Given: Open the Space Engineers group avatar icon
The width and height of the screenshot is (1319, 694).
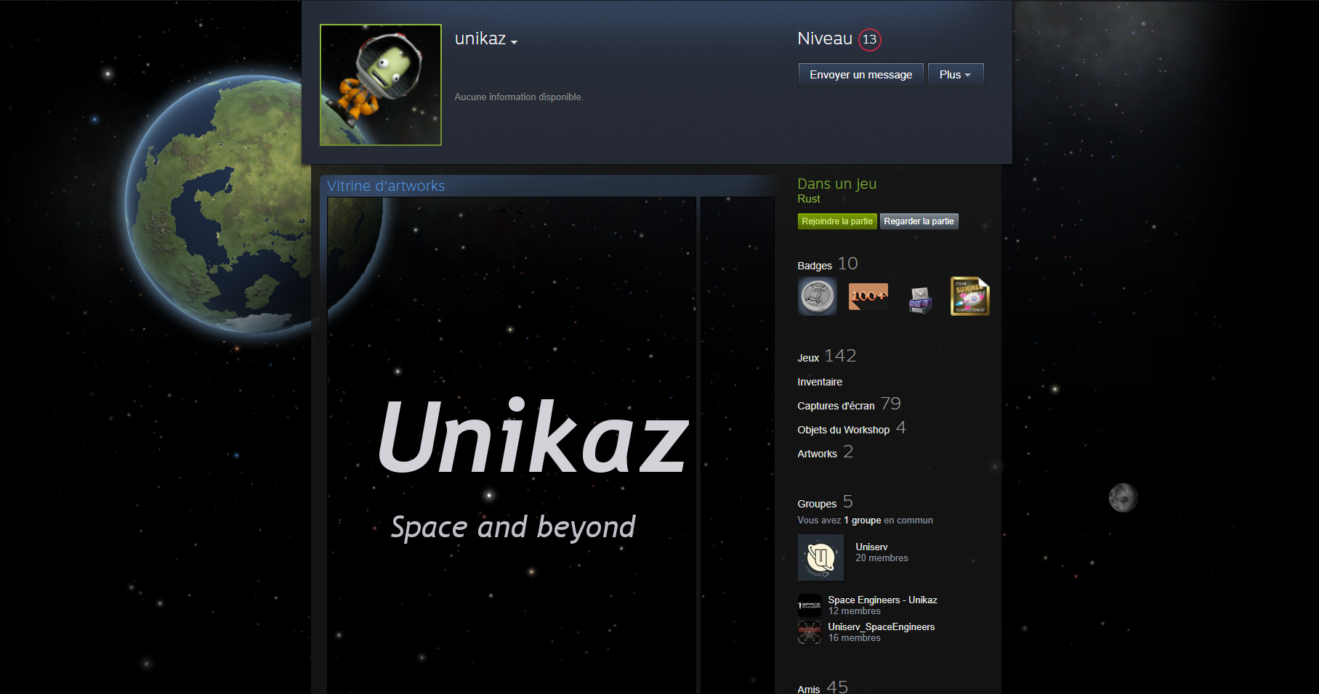Looking at the screenshot, I should tap(810, 605).
